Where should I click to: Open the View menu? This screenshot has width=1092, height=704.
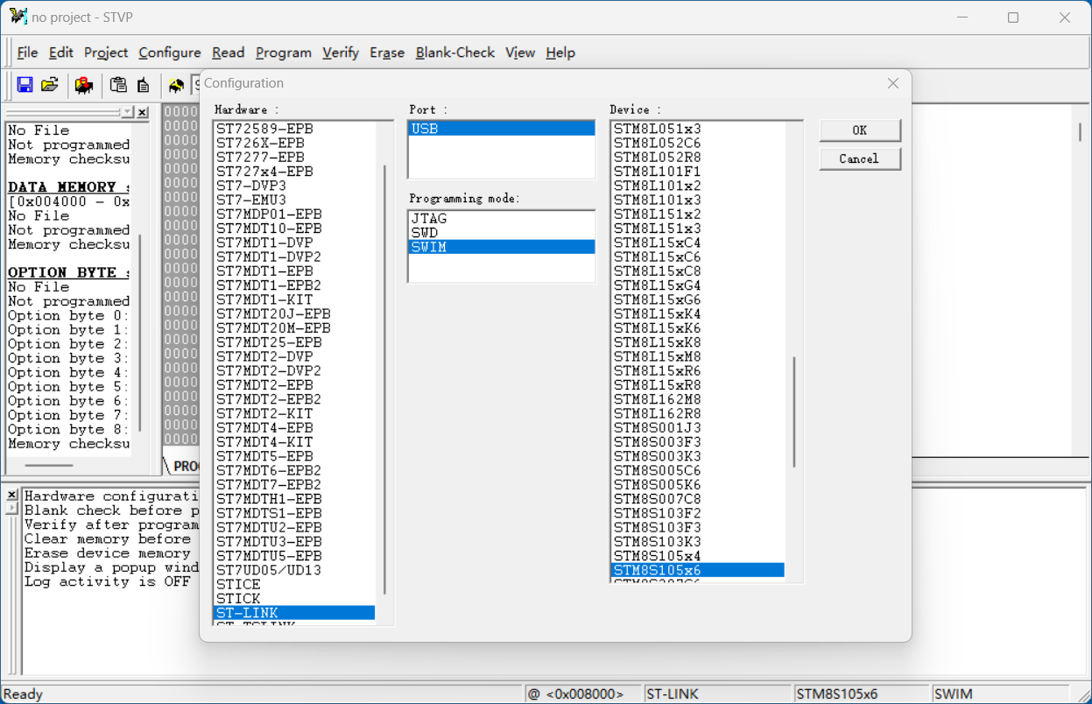[520, 53]
